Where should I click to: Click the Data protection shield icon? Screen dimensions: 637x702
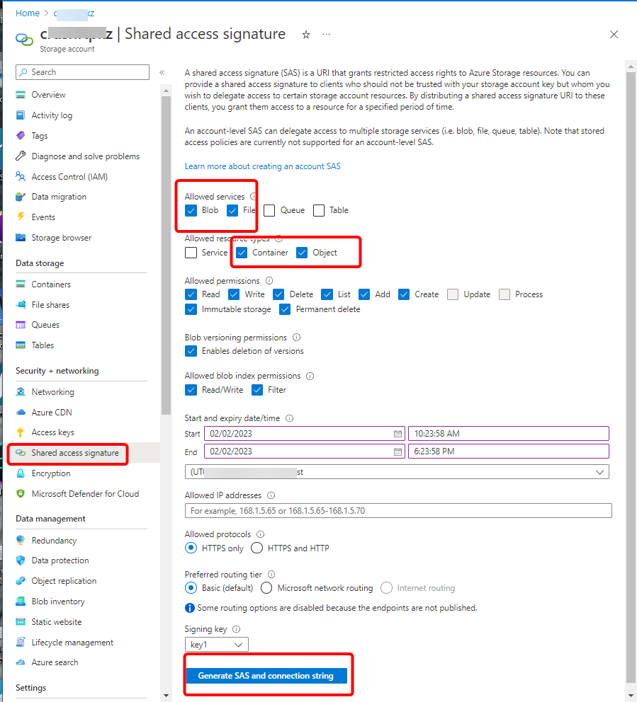click(x=21, y=560)
